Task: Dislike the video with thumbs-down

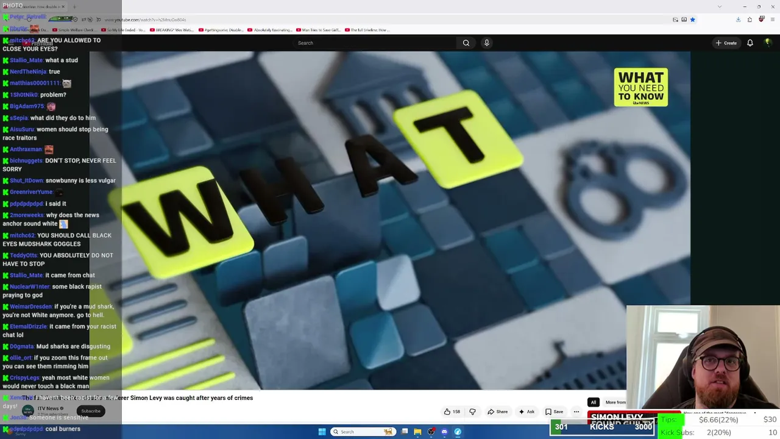Action: point(472,412)
